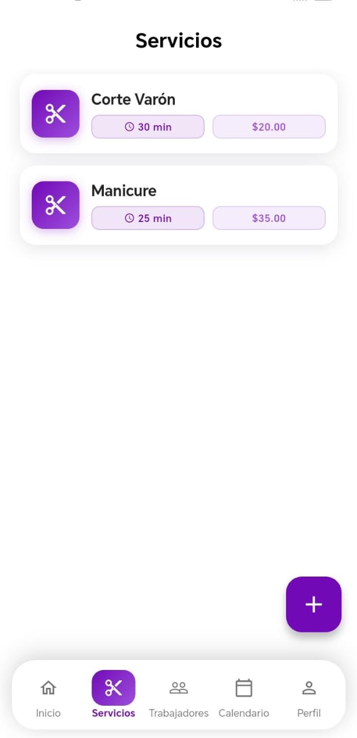Tap the Perfil person icon
This screenshot has height=738, width=357.
[309, 687]
